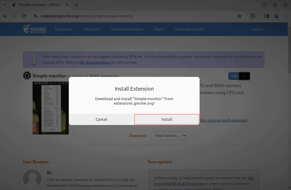Open site information icon in address bar
The height and width of the screenshot is (190, 291).
point(36,16)
